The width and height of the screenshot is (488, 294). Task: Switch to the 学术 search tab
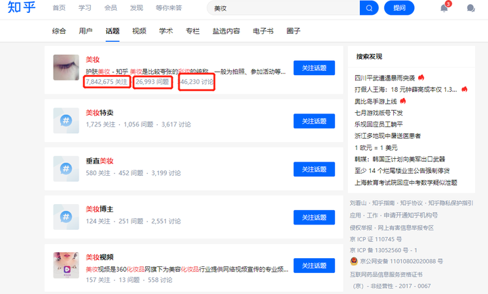pyautogui.click(x=166, y=30)
